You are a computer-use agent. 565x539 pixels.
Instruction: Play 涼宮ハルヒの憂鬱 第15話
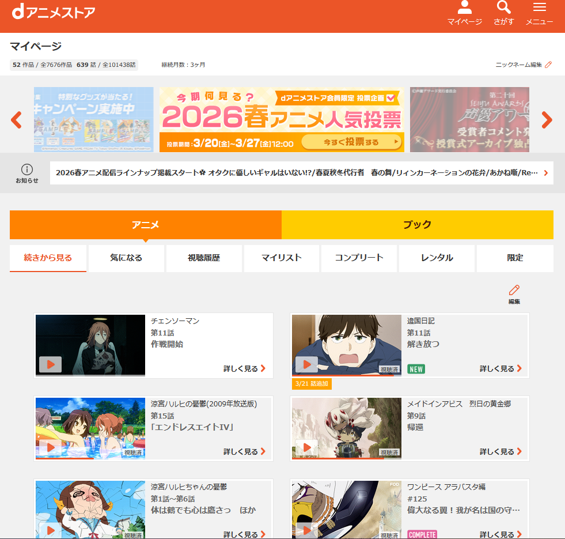click(51, 447)
